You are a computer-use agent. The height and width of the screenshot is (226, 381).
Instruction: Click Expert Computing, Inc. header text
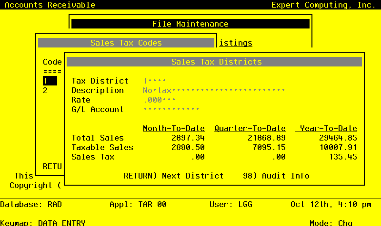(x=324, y=5)
